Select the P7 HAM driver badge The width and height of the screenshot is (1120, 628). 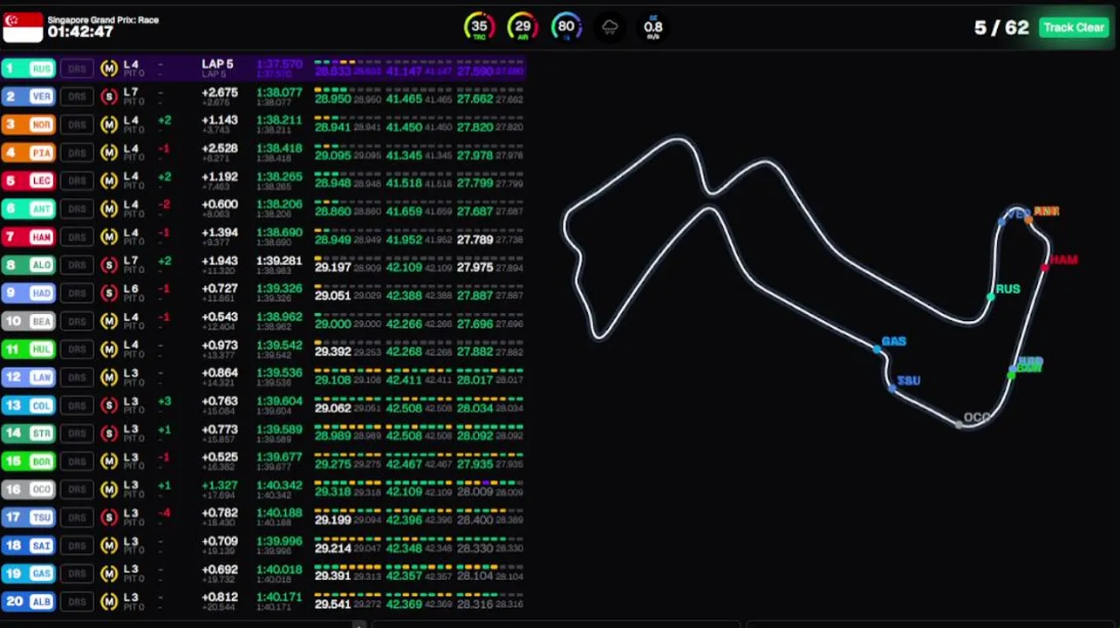29,236
